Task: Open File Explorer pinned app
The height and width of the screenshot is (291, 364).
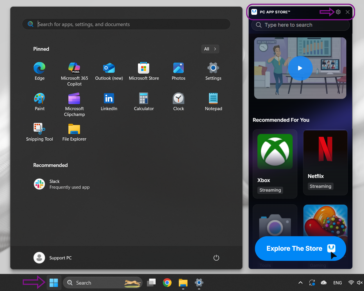Action: coord(74,132)
